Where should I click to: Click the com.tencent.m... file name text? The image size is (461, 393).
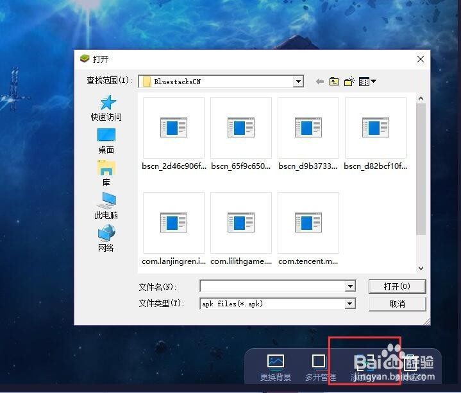[308, 261]
